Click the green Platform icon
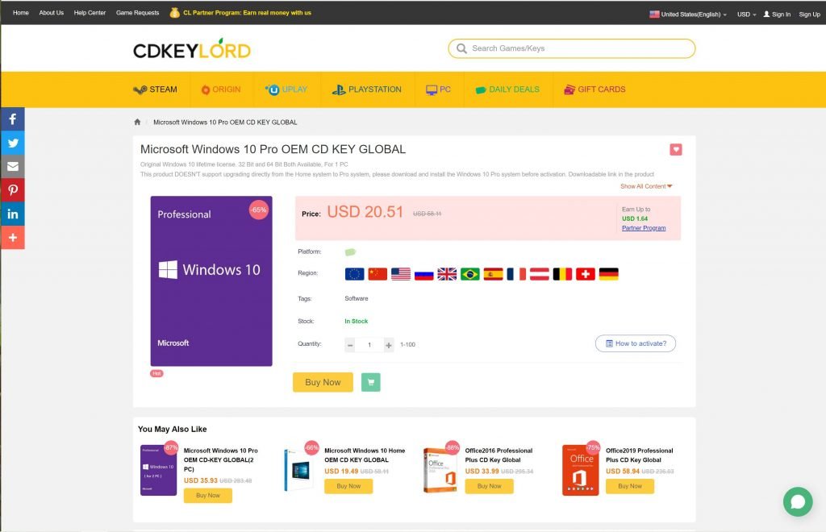The width and height of the screenshot is (826, 532). tap(350, 252)
